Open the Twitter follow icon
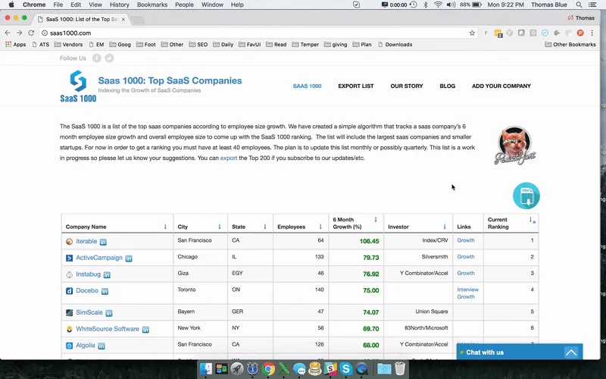The height and width of the screenshot is (379, 606). (x=109, y=58)
